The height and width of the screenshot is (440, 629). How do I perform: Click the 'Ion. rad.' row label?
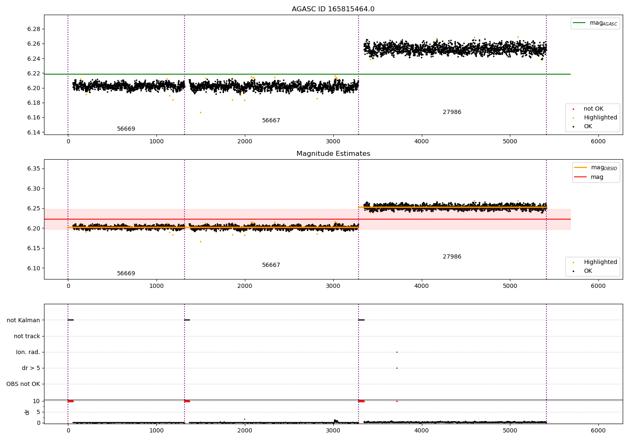pos(28,352)
